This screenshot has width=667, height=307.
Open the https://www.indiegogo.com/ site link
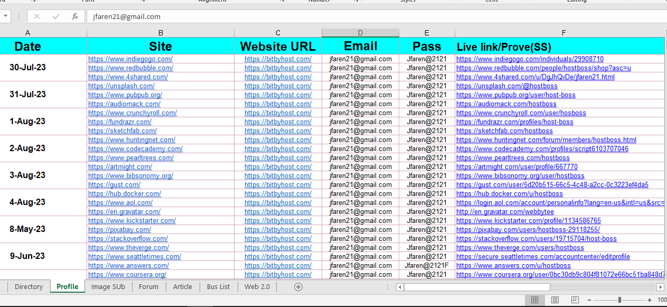click(130, 59)
